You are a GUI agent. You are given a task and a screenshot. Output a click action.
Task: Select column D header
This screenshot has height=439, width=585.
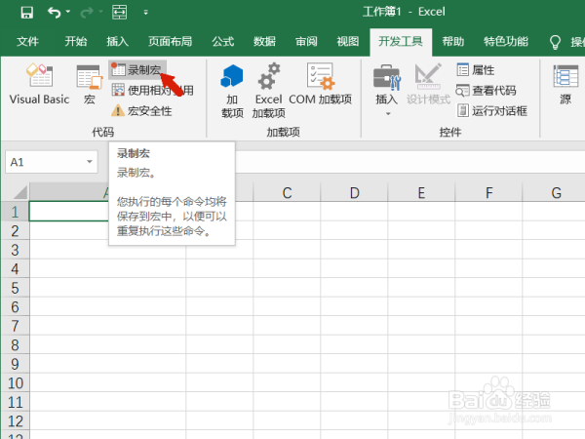pyautogui.click(x=354, y=192)
